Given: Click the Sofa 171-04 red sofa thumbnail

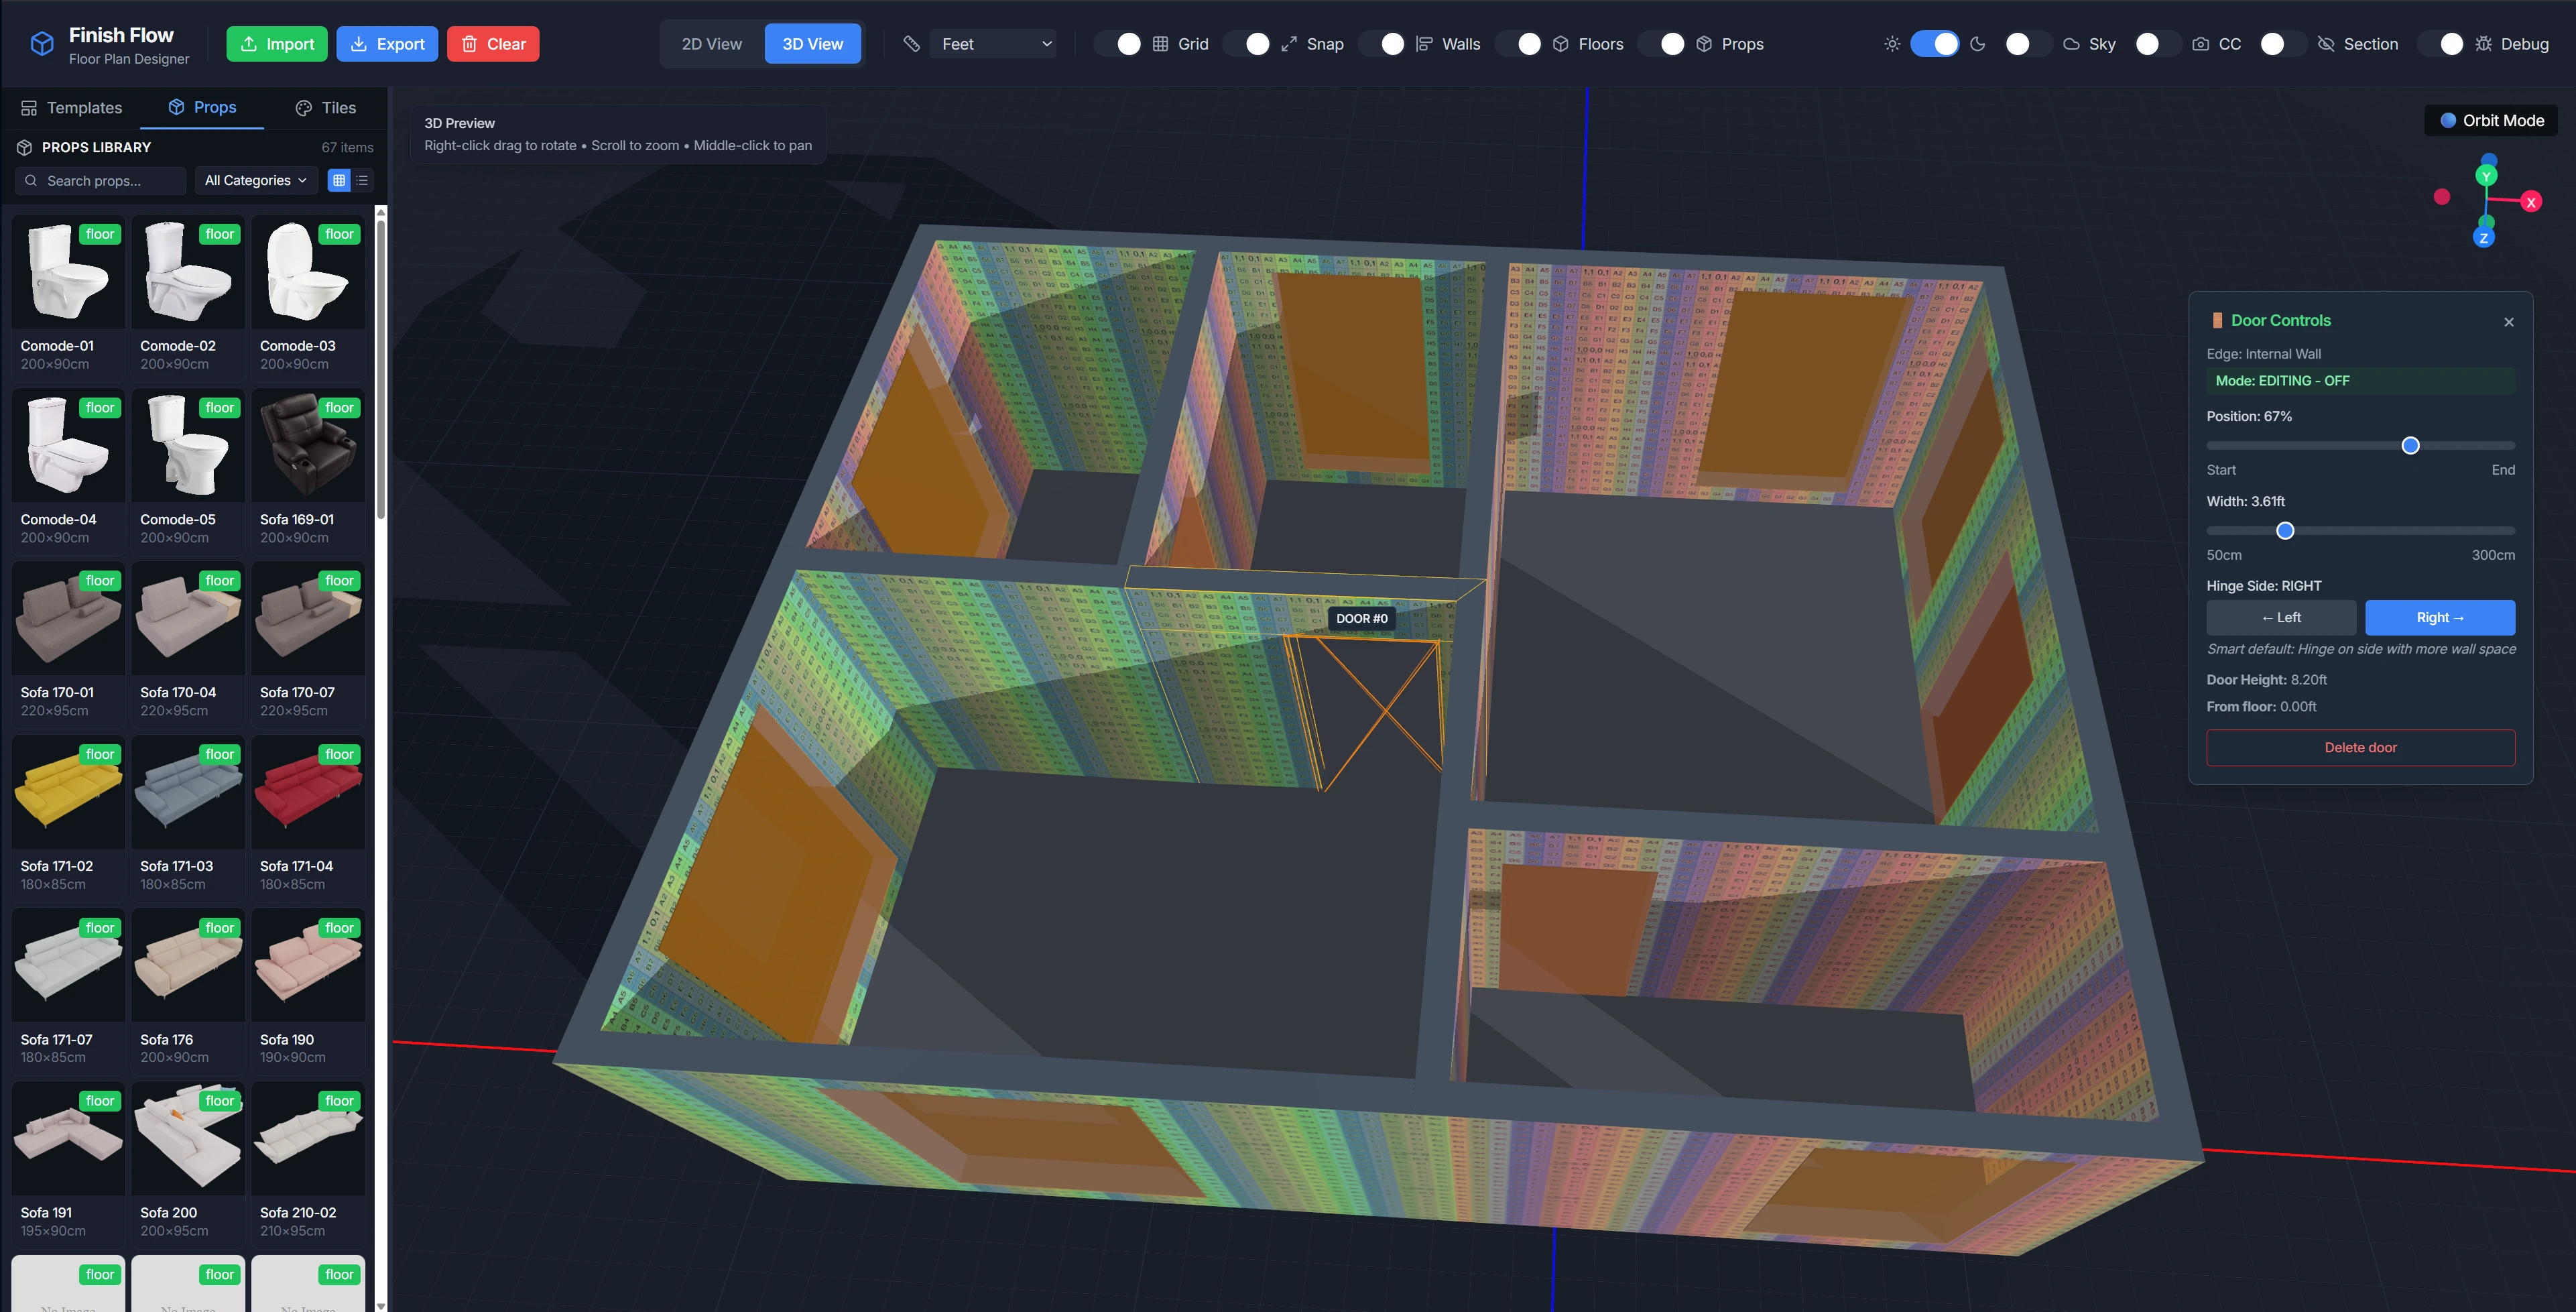Looking at the screenshot, I should coord(308,792).
